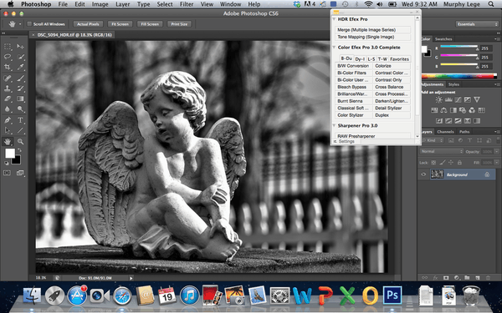Select the Lasso tool
Viewport: 502px width, 313px height.
coord(8,57)
